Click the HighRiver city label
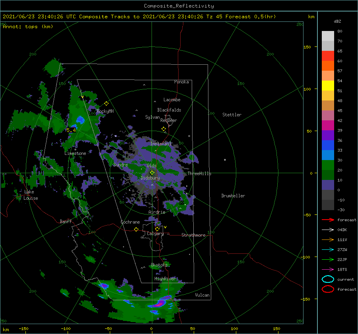358x334 pixels. click(165, 279)
